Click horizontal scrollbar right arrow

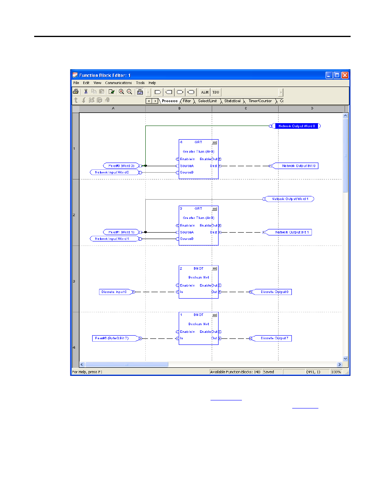point(339,365)
